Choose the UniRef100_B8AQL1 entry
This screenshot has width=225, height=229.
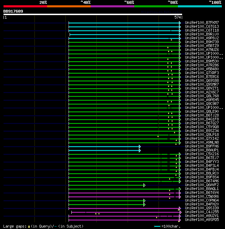(x=202, y=189)
